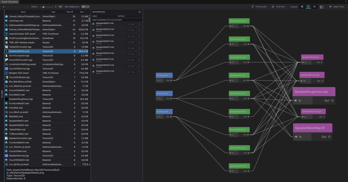The width and height of the screenshot is (348, 182).
Task: Click the NAME header in Dependencies panel
Action: click(x=95, y=16)
